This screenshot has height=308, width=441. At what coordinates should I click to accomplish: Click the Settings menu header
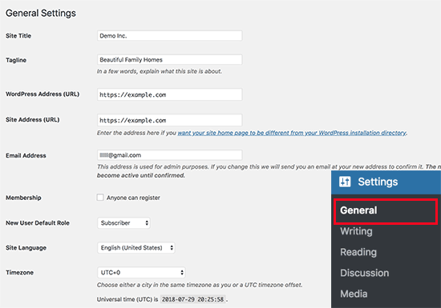point(386,182)
